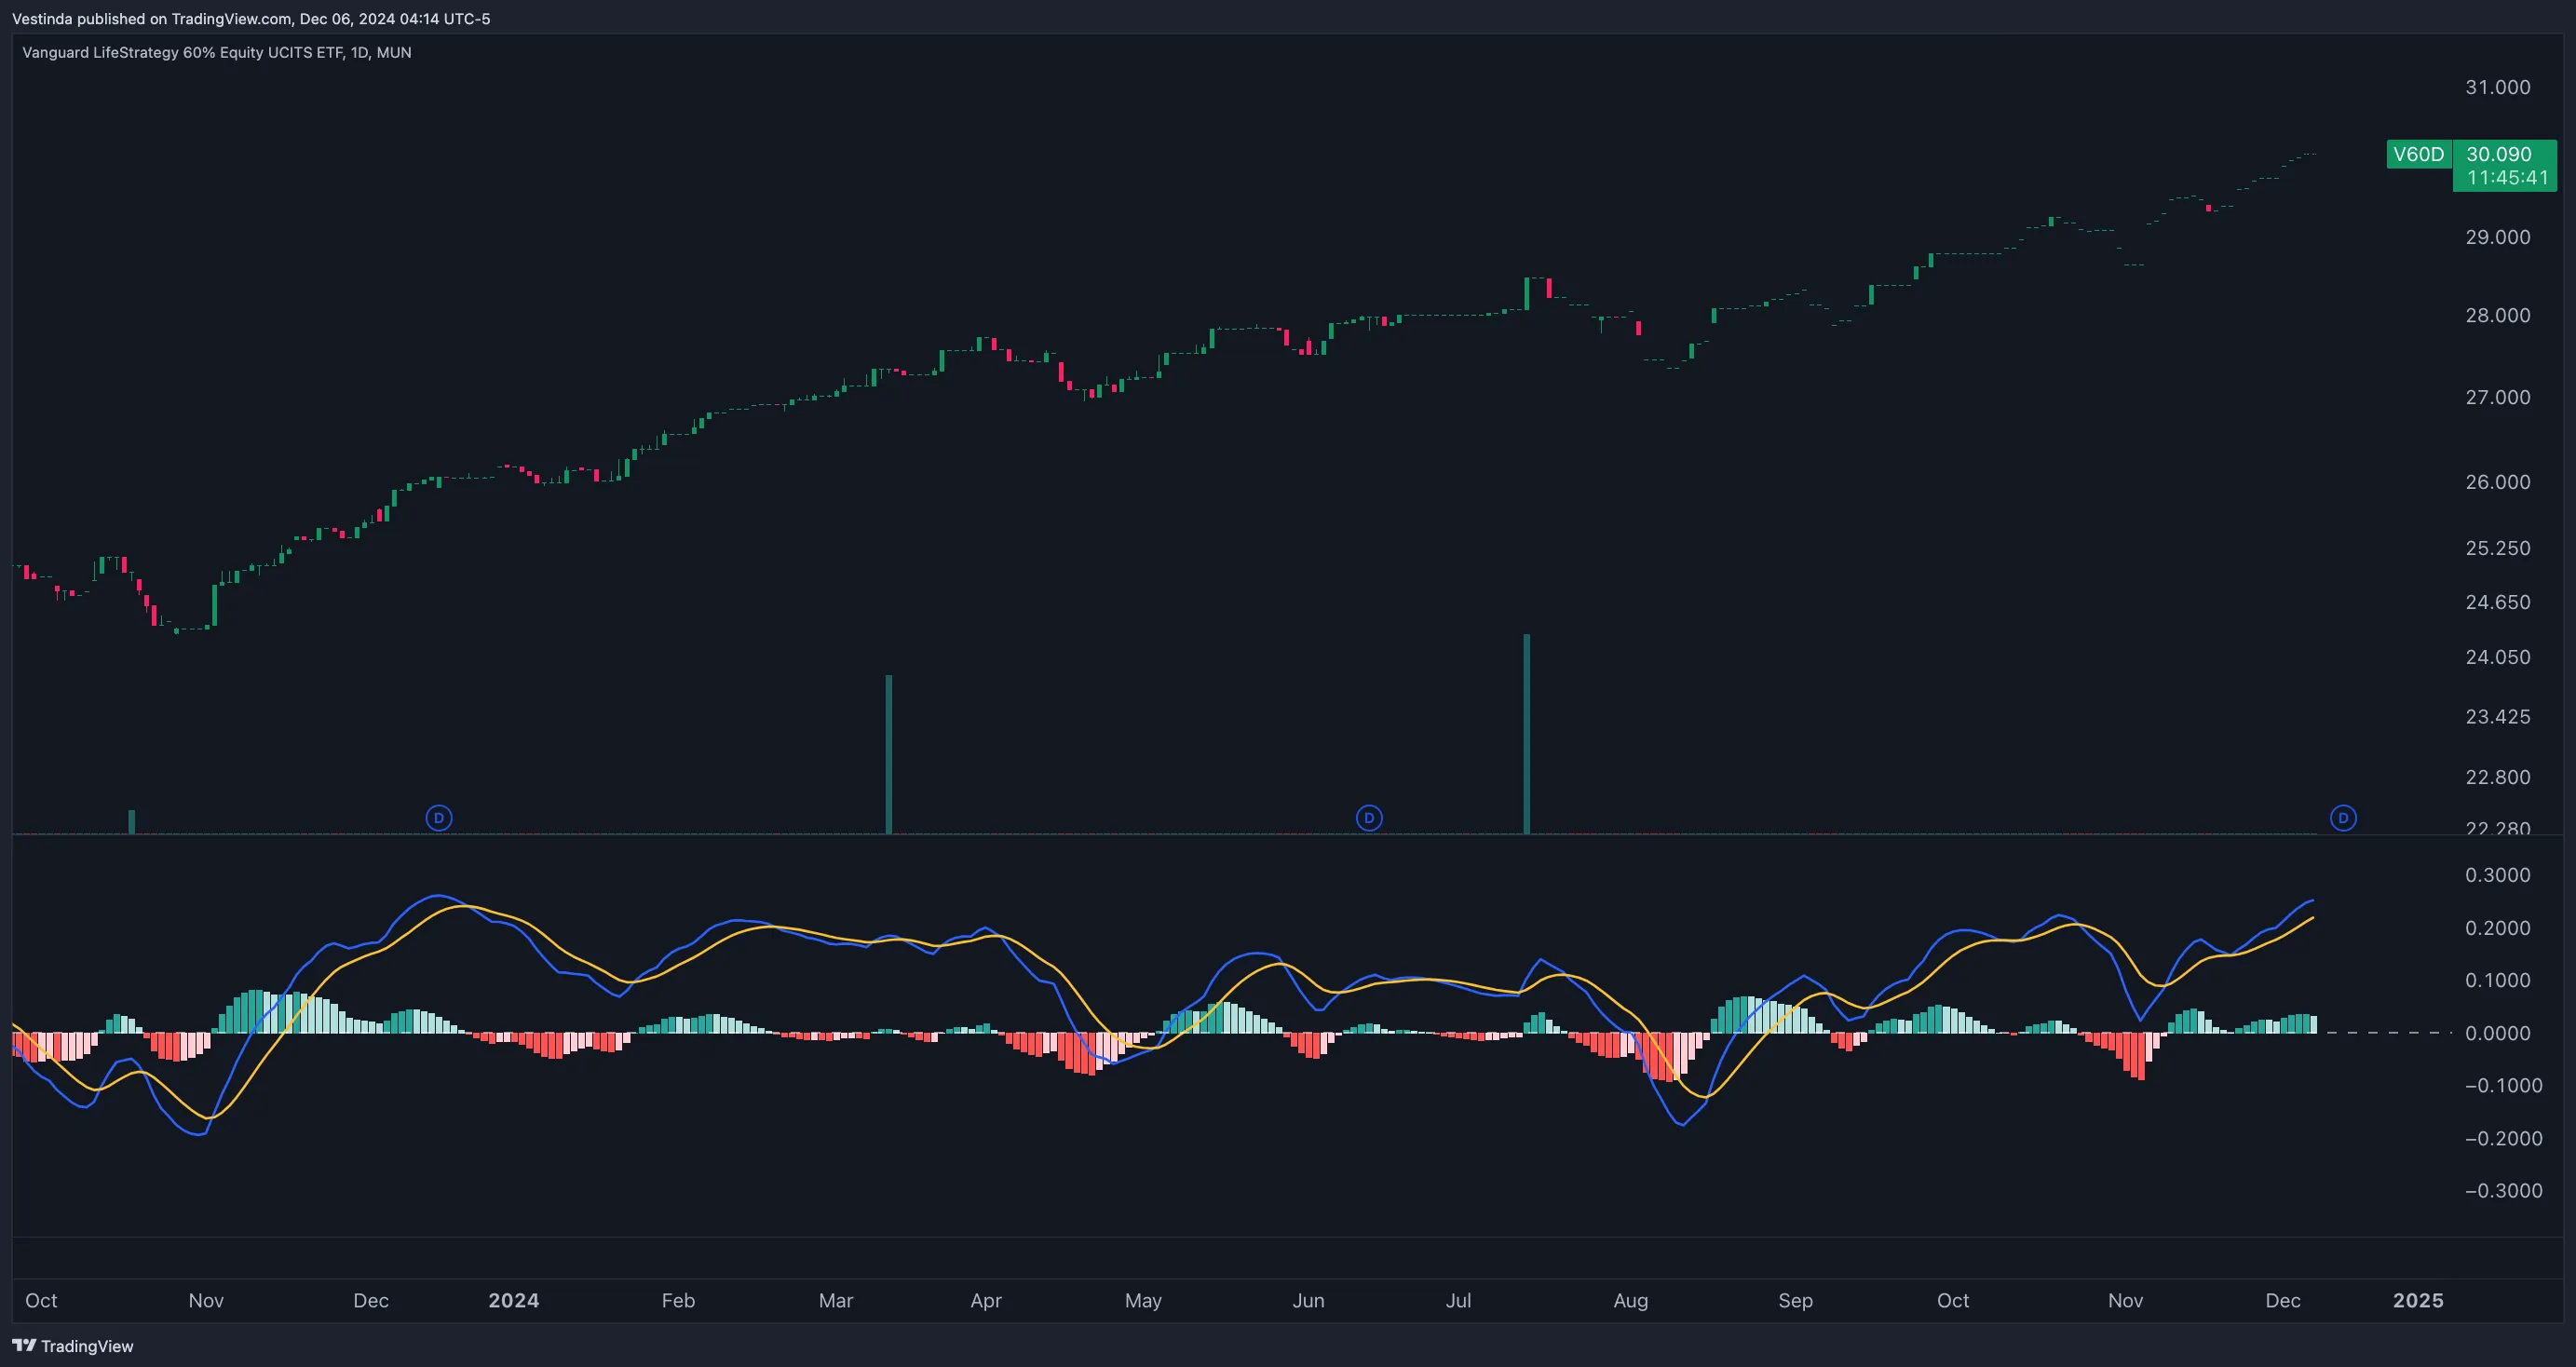The height and width of the screenshot is (1367, 2576).
Task: Click the 24.650 price axis label
Action: (2498, 602)
